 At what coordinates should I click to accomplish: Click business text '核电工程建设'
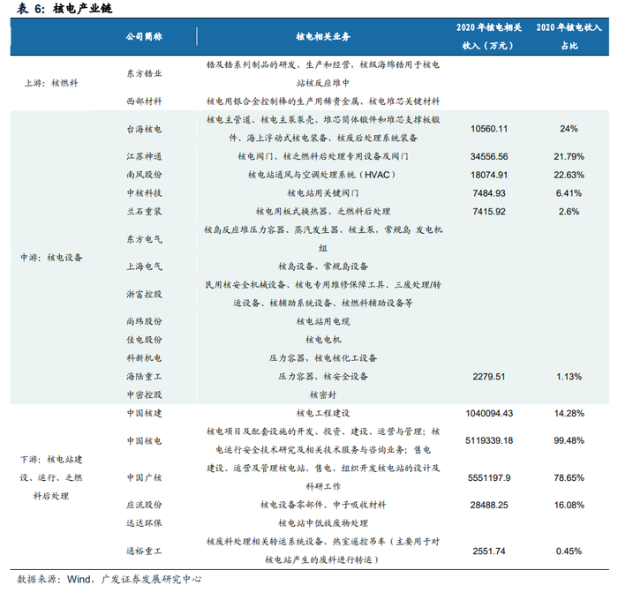click(x=323, y=413)
